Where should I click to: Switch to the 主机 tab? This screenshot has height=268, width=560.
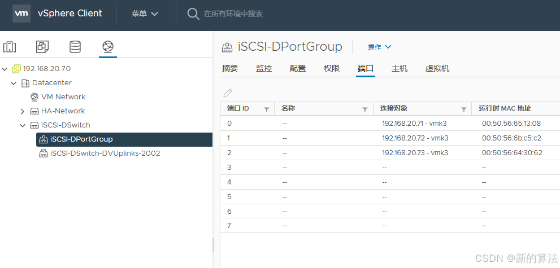[400, 68]
